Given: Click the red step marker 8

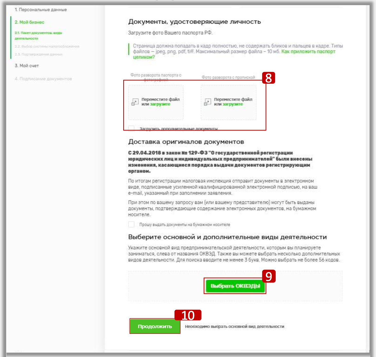Looking at the screenshot, I should [x=268, y=78].
